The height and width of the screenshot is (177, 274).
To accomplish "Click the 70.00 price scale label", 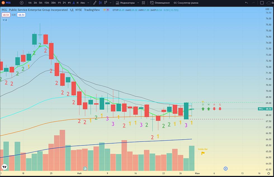I will coord(268,91).
